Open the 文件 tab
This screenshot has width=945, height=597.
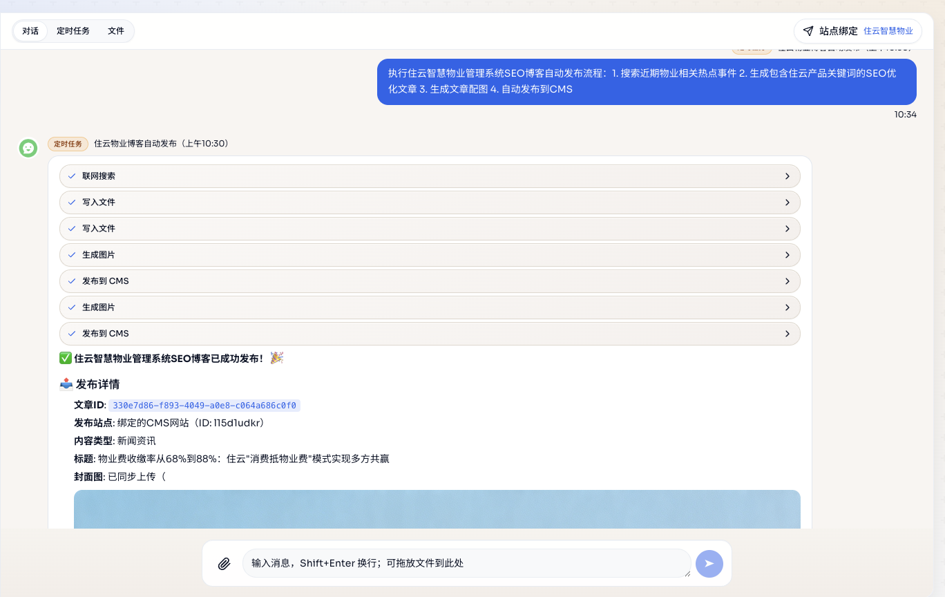point(115,30)
